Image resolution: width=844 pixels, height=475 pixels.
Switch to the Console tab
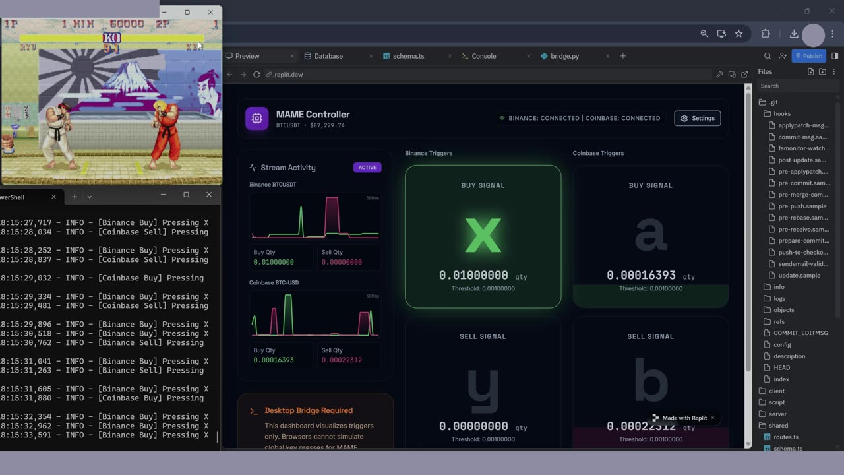click(x=483, y=56)
